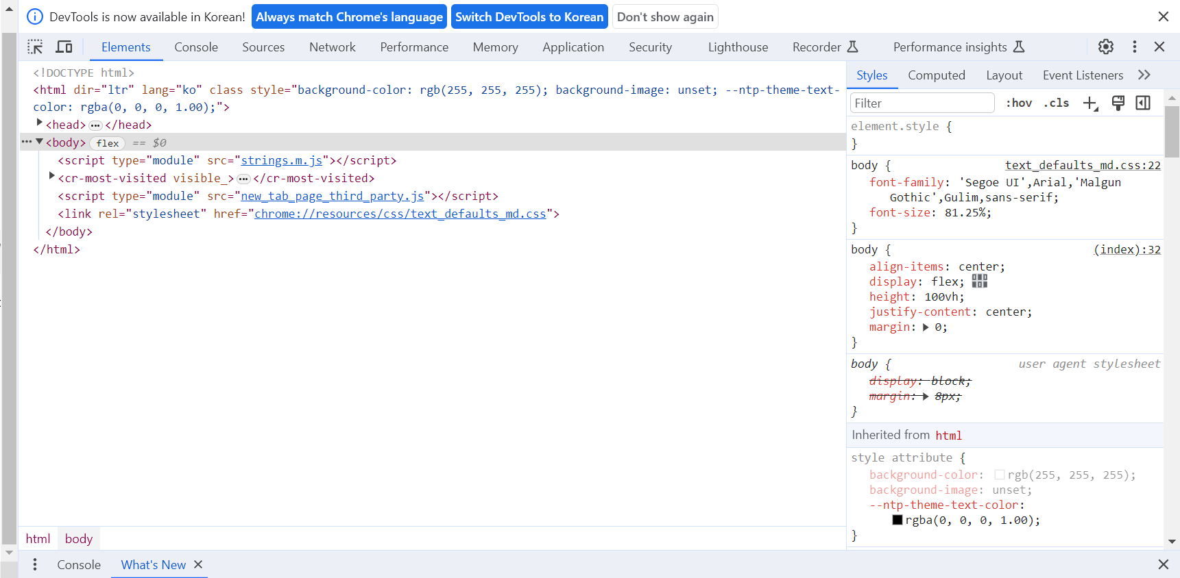Open the drawer three-dot menu
This screenshot has height=578, width=1180.
pos(35,564)
